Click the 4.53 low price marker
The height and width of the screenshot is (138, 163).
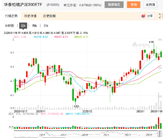click(x=76, y=106)
